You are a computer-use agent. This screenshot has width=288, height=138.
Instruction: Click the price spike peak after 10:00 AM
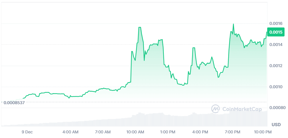tap(140, 27)
